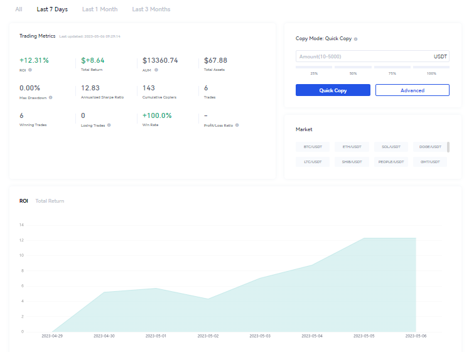The height and width of the screenshot is (352, 469).
Task: Click the Losing Trades info icon
Action: point(109,125)
